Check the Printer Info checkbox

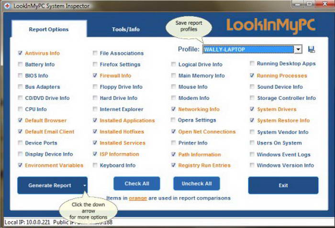point(173,142)
